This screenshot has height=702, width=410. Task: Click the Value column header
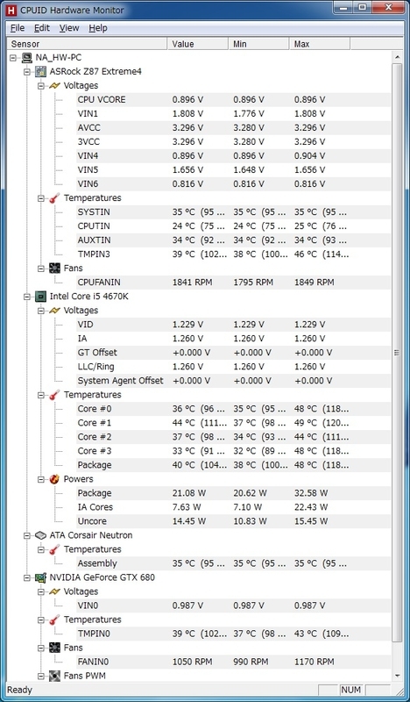pyautogui.click(x=198, y=44)
